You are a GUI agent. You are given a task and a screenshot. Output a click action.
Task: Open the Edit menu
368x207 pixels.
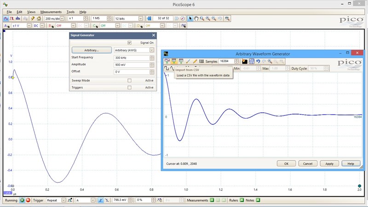pyautogui.click(x=19, y=12)
